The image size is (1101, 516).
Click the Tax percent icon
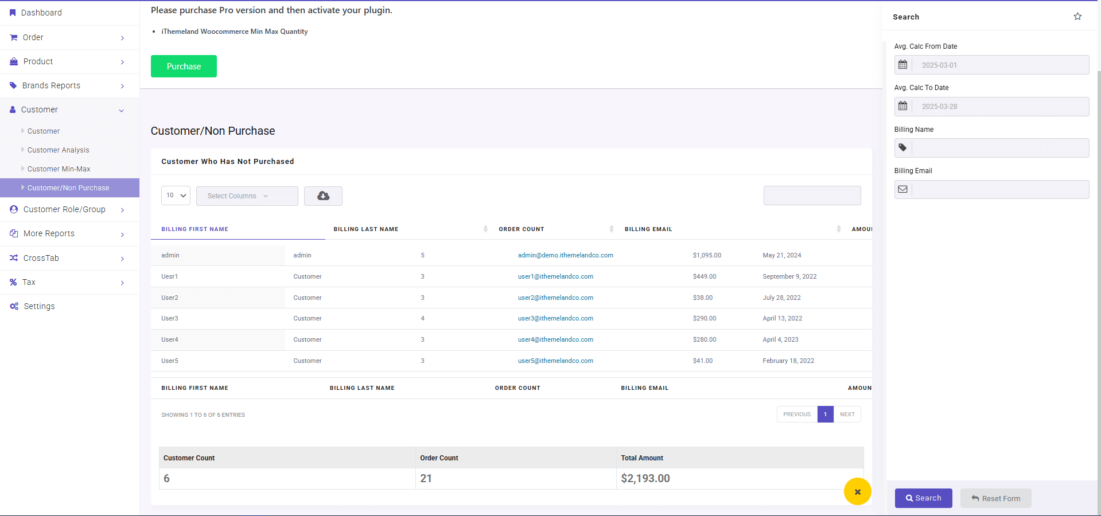(x=13, y=282)
